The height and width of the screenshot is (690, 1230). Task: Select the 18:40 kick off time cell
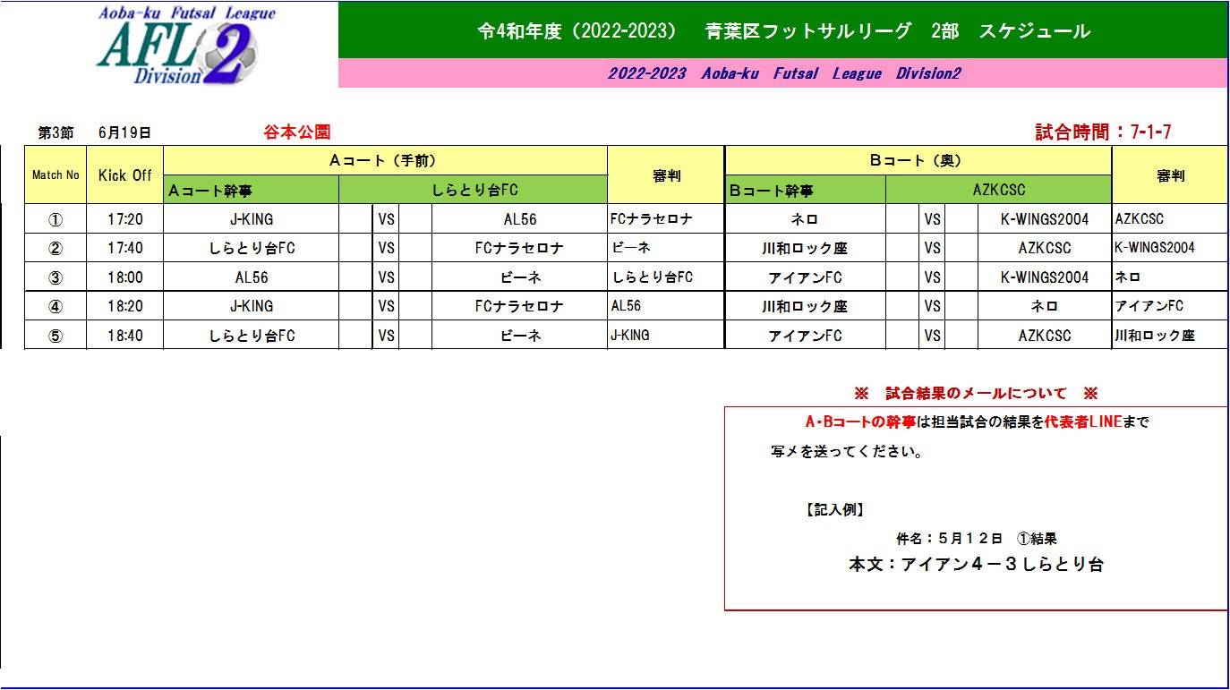124,336
